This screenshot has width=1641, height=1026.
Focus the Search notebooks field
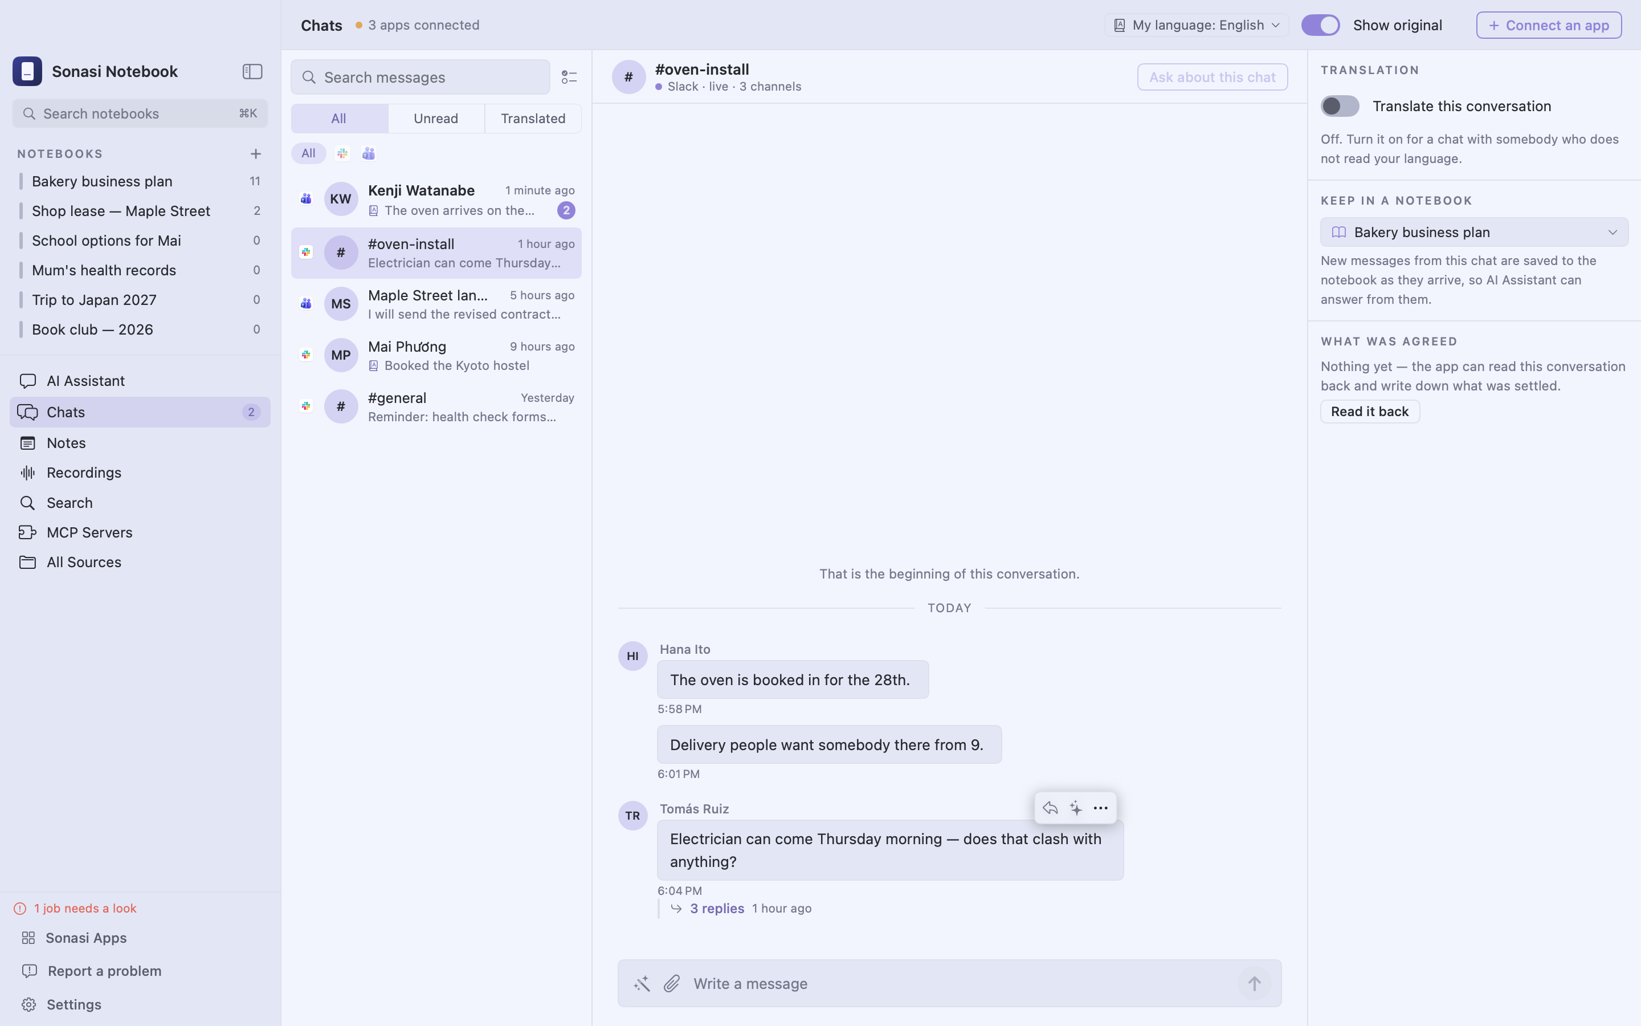tap(140, 113)
